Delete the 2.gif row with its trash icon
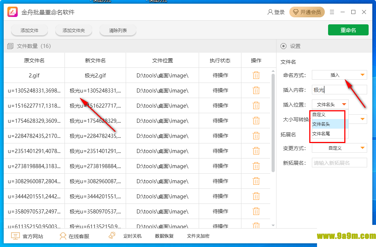Screen dimensions: 376x247 256,75
